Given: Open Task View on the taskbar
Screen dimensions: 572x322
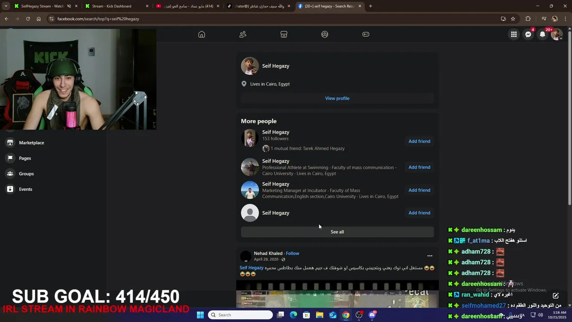Looking at the screenshot, I should point(280,315).
